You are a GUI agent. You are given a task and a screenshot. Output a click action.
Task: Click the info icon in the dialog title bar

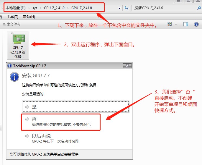click(10, 66)
